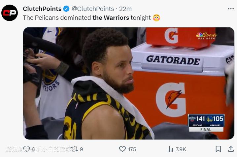Open the three-dot more options menu

pyautogui.click(x=231, y=9)
